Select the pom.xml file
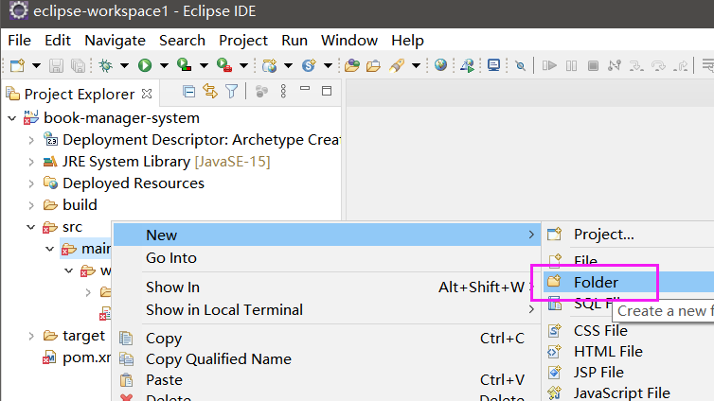The image size is (714, 401). [86, 357]
